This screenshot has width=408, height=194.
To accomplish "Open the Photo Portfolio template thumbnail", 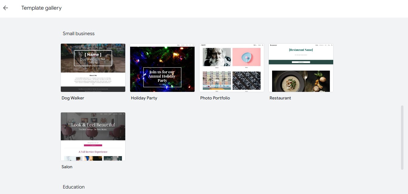I will tap(232, 68).
